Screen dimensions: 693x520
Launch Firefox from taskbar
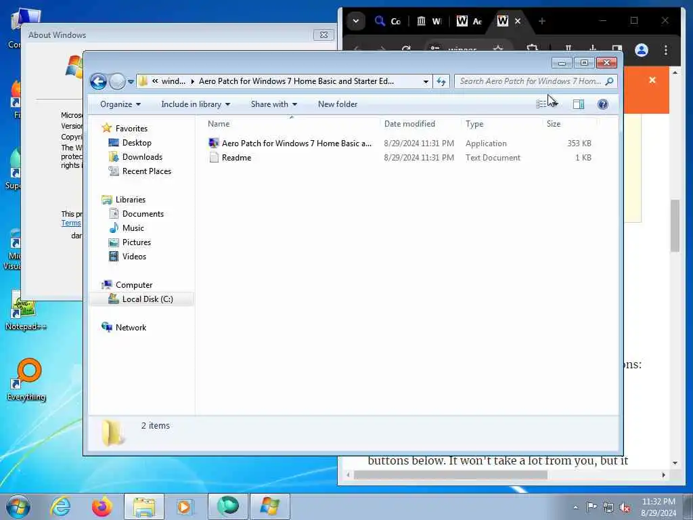[x=102, y=506]
